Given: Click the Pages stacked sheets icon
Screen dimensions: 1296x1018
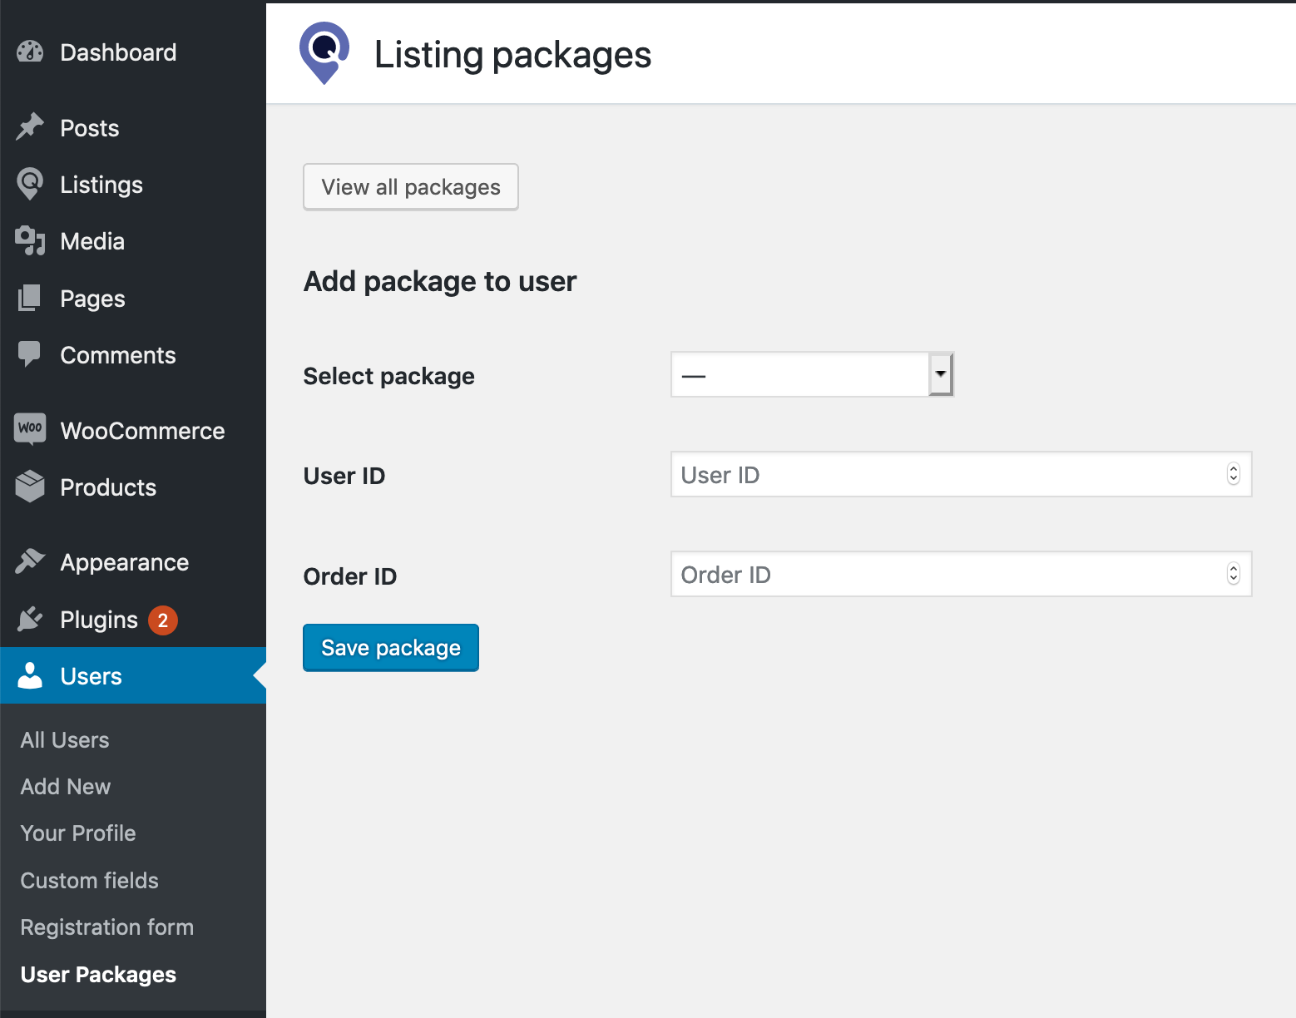Looking at the screenshot, I should click(x=30, y=298).
